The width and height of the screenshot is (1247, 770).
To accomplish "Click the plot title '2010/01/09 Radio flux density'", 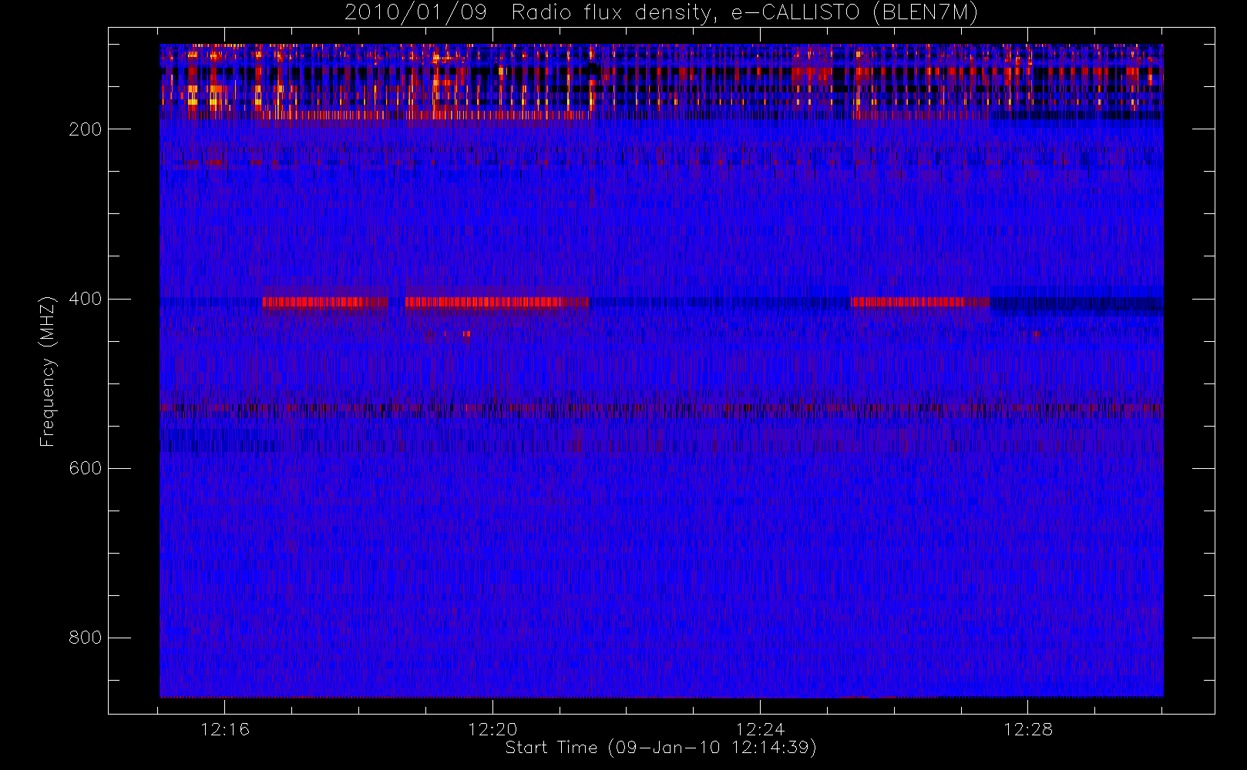I will point(661,12).
